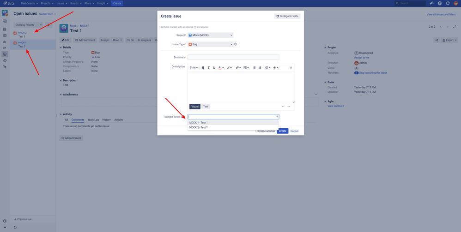Select MOCK-1 - Test 1 suggestion
Viewport: 461px width, 232px height.
(x=233, y=123)
